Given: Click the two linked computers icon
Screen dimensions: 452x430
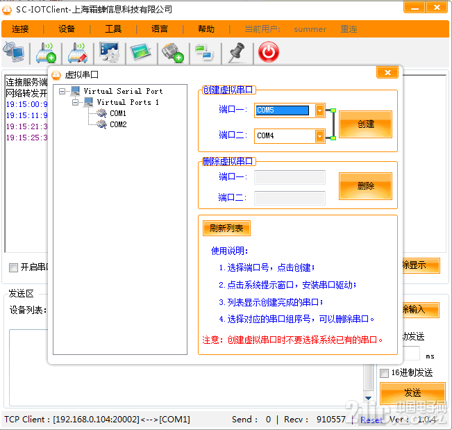Looking at the screenshot, I should [x=205, y=52].
